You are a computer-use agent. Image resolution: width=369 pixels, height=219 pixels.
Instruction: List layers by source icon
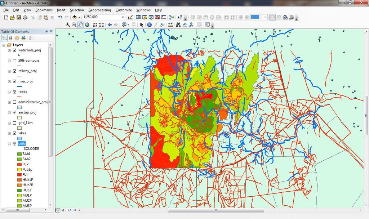[10, 38]
